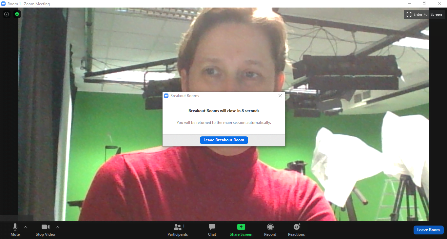Image resolution: width=447 pixels, height=239 pixels.
Task: Expand audio options arrow beside Mute
Action: tap(26, 227)
